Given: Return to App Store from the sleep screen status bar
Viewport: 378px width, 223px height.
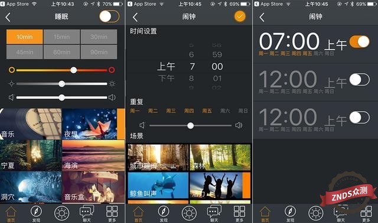Looking at the screenshot, I should [x=14, y=4].
